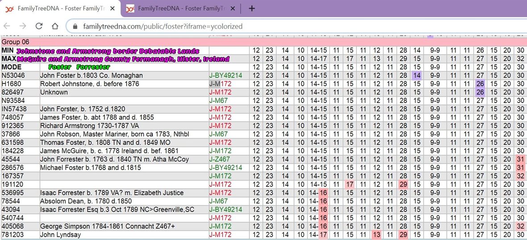The image size is (527, 240).
Task: Click haplogroup J-BY49214 for kit N53046
Action: click(226, 75)
